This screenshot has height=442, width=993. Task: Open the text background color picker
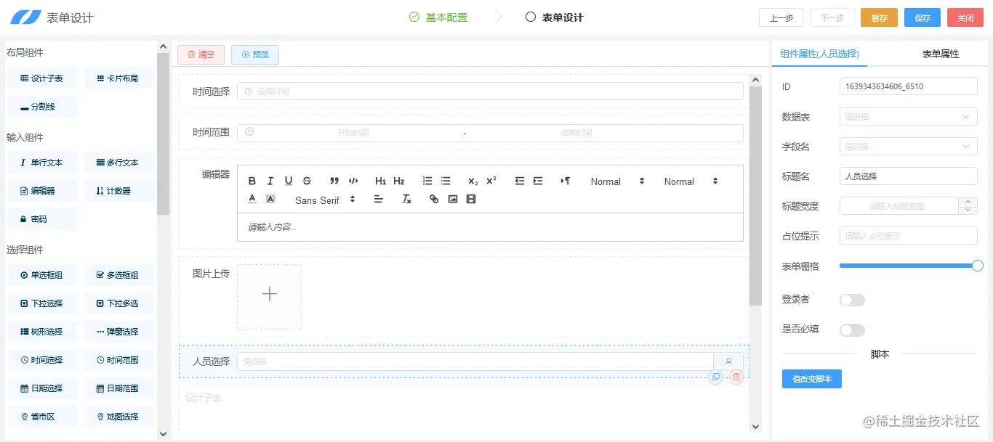pyautogui.click(x=270, y=199)
